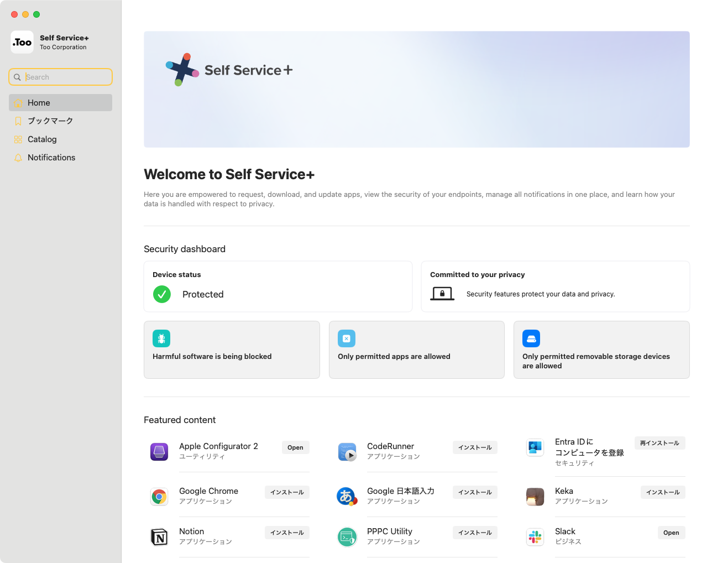Select ブックマーク in the sidebar

click(x=50, y=121)
